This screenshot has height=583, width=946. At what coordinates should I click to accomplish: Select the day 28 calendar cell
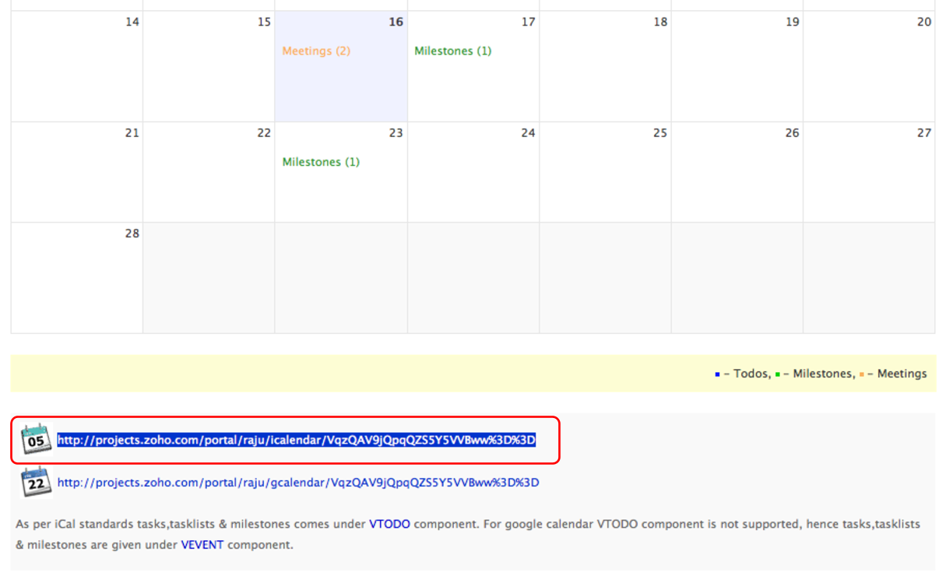pos(76,278)
